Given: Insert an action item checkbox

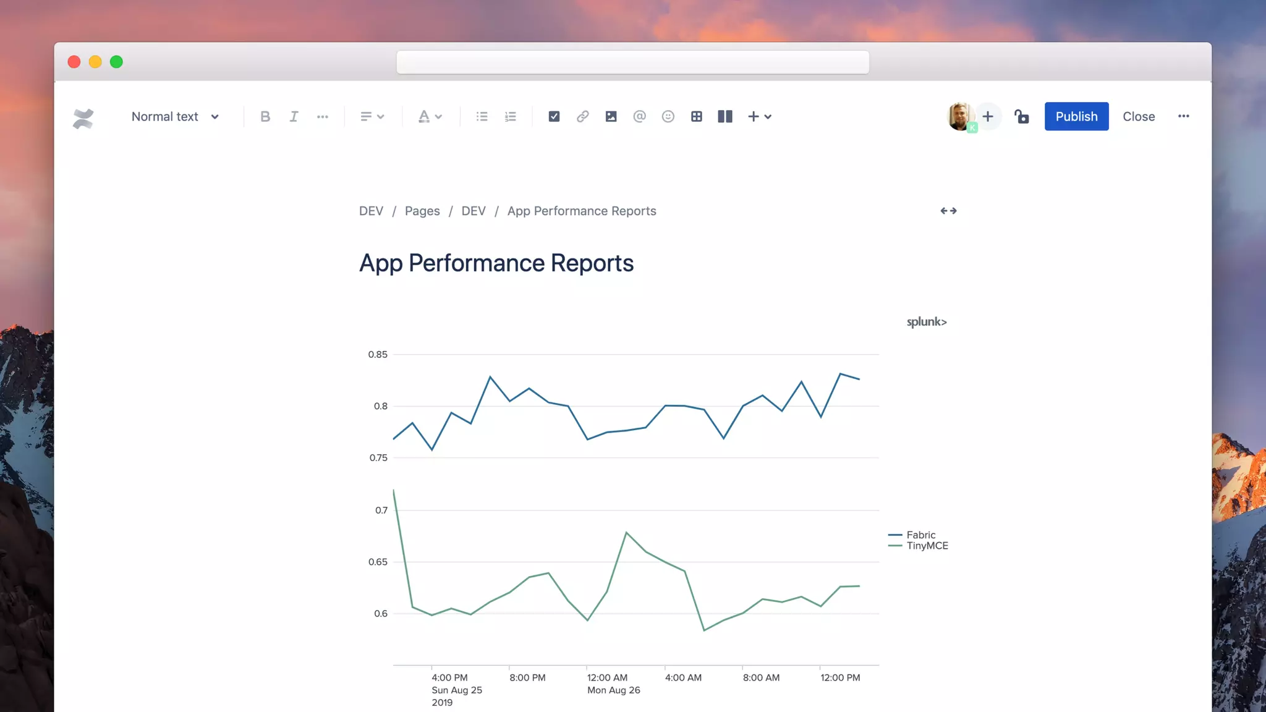Looking at the screenshot, I should [554, 116].
